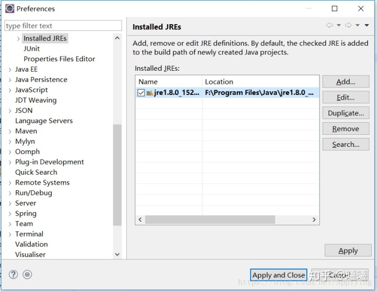Screen dimensions: 377x291
Task: Click the table scroll left arrow
Action: pyautogui.click(x=140, y=220)
